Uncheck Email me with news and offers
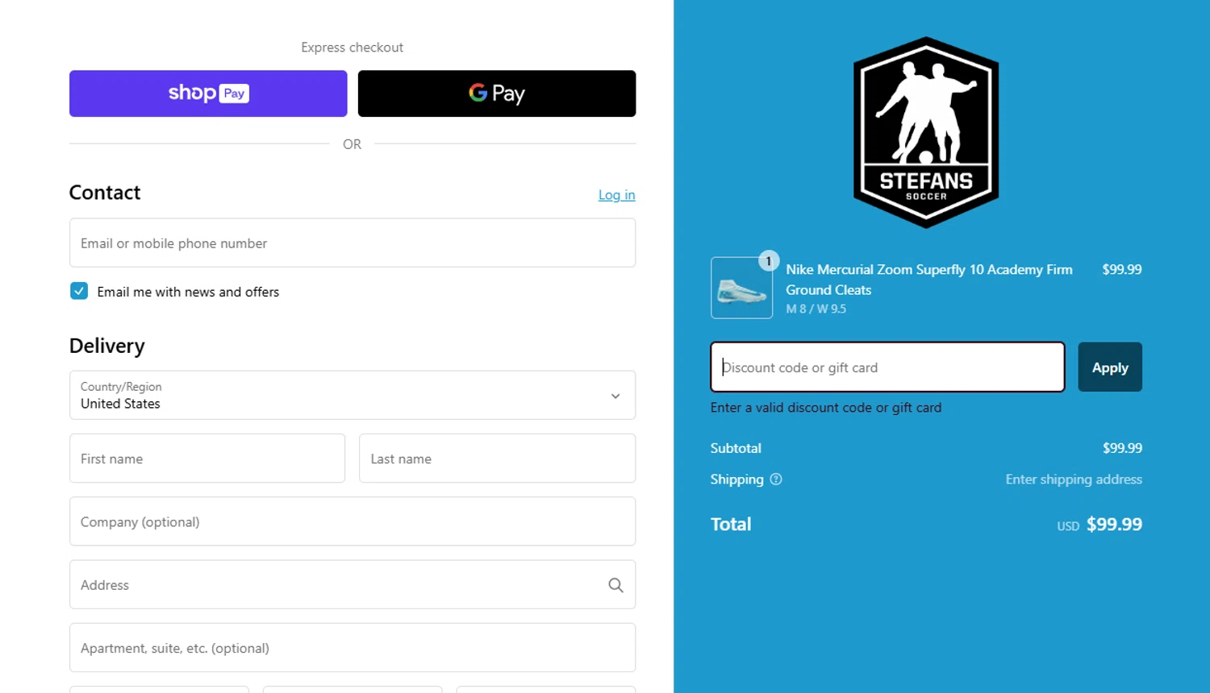Viewport: 1210px width, 693px height. pyautogui.click(x=79, y=291)
